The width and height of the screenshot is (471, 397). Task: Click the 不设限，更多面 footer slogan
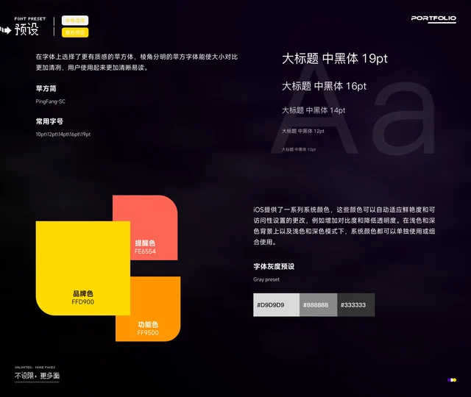coord(37,376)
